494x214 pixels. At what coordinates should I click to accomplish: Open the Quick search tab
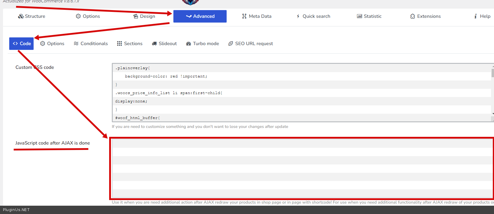coord(313,16)
